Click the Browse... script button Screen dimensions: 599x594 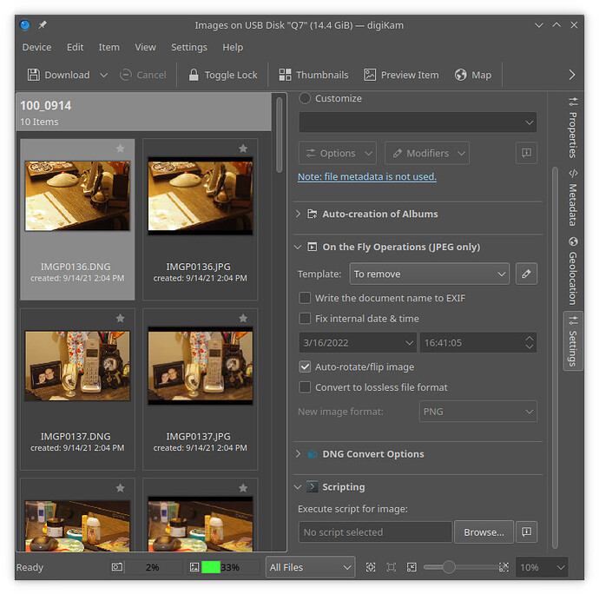click(484, 531)
